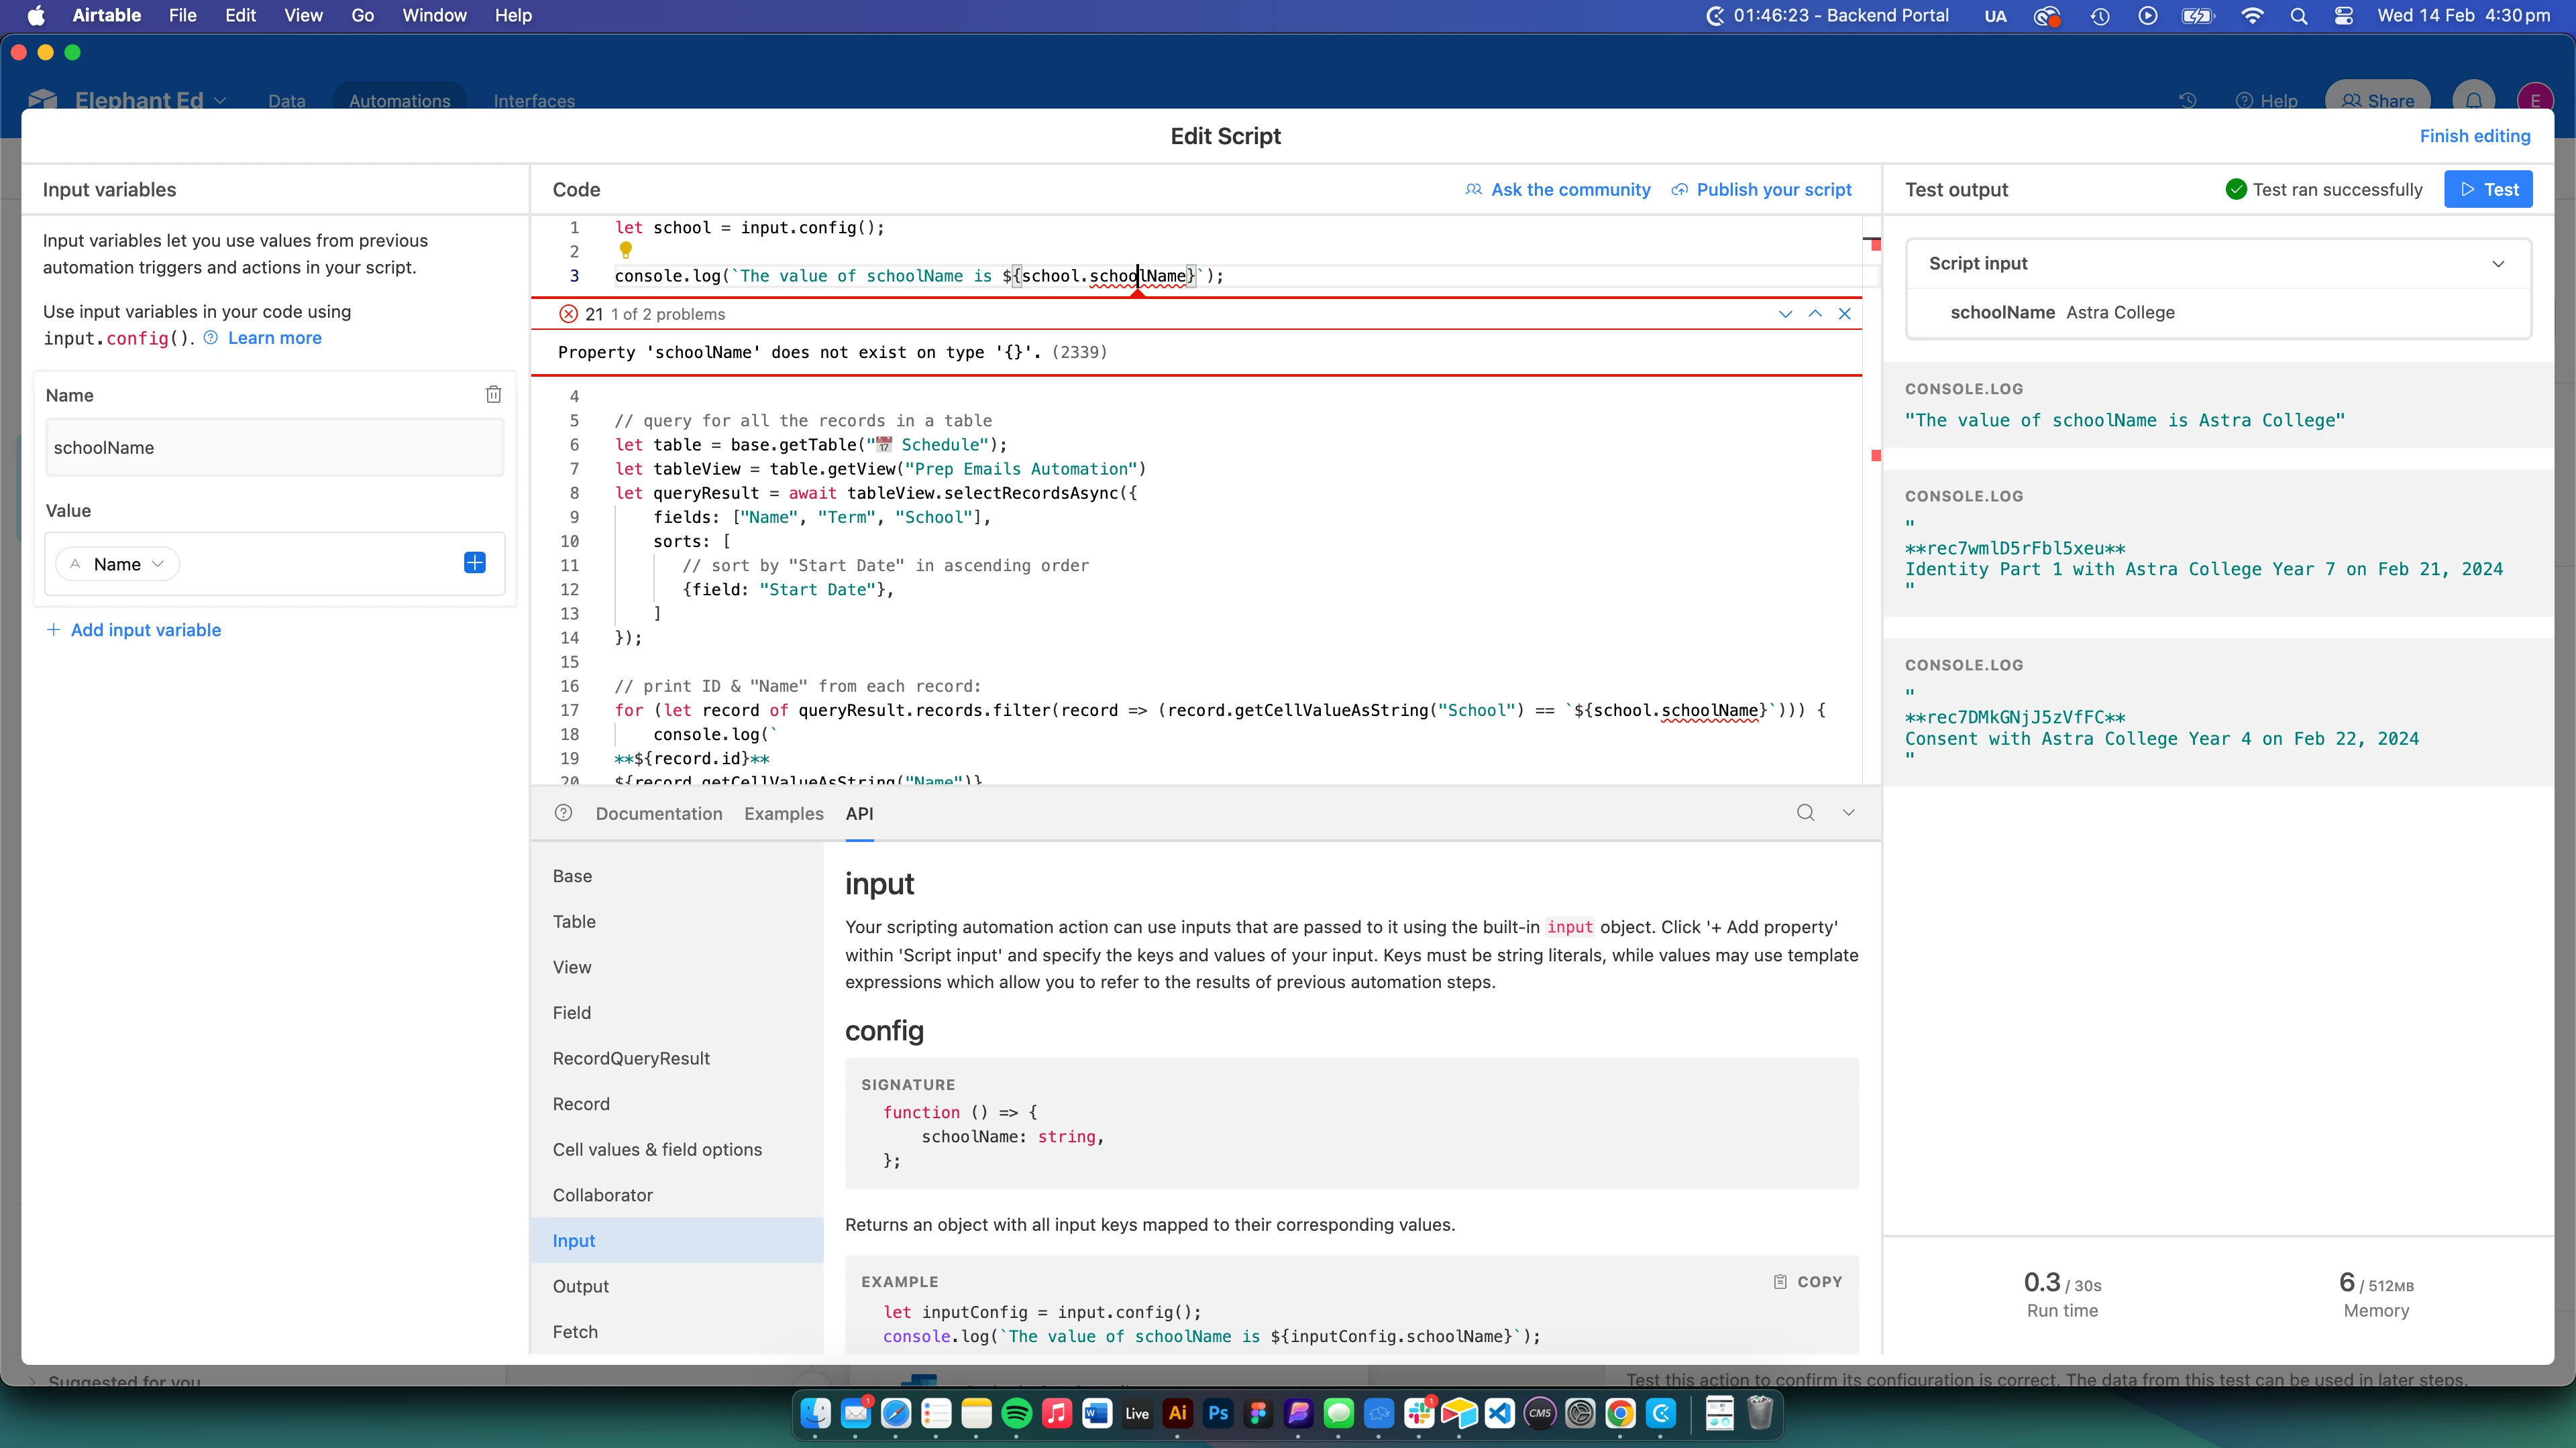Run the script with the Test button

pos(2488,189)
